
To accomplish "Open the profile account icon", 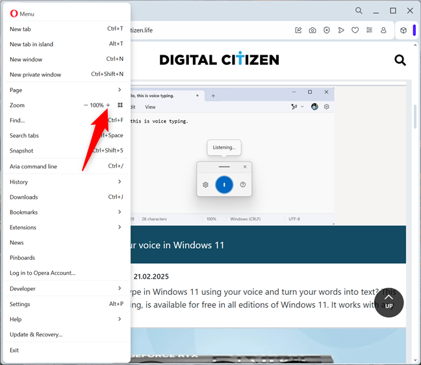I will pos(383,30).
